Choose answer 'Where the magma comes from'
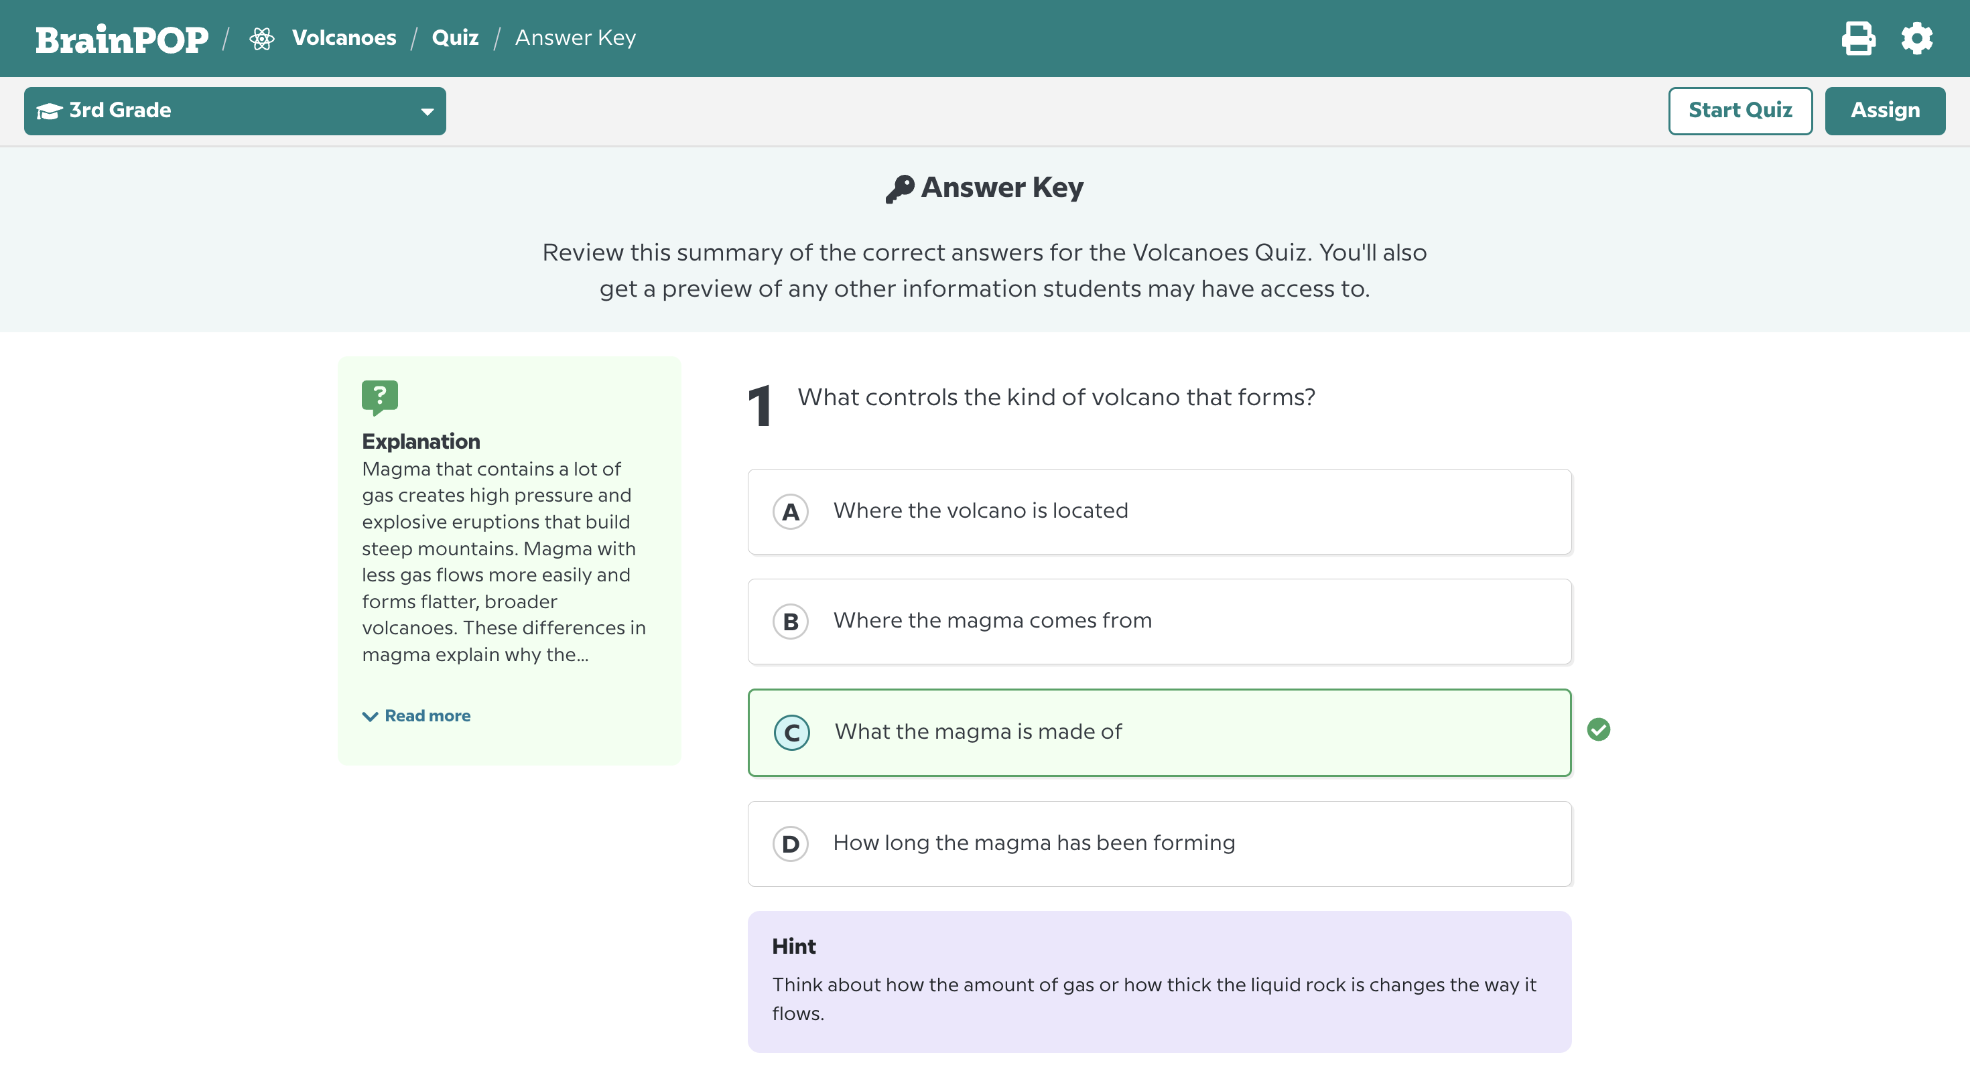 [1159, 622]
